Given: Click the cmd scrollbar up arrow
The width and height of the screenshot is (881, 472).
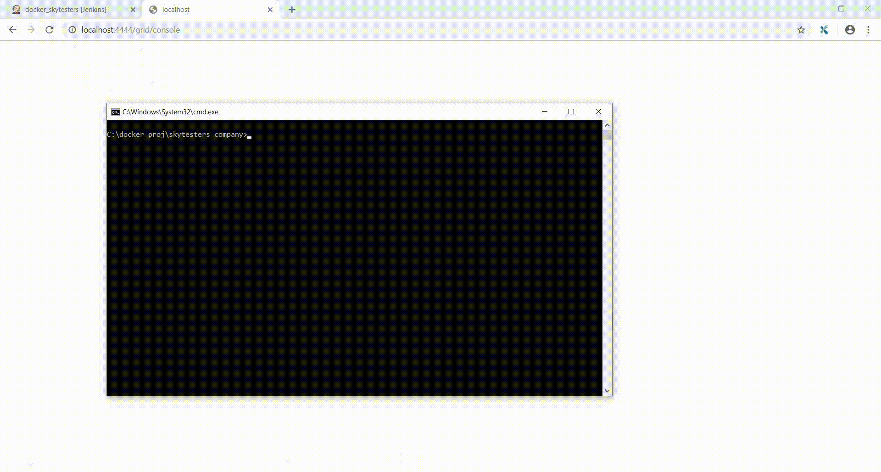Looking at the screenshot, I should (x=607, y=125).
